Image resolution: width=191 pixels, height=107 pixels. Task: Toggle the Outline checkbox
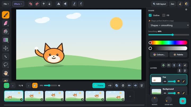pos(150,15)
